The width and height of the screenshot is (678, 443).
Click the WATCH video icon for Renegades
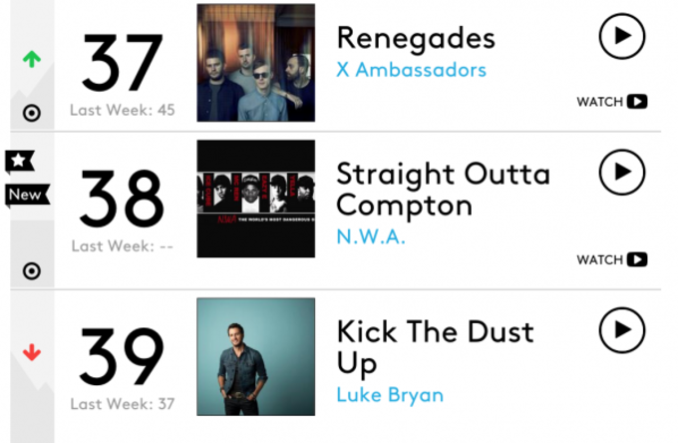pos(637,101)
